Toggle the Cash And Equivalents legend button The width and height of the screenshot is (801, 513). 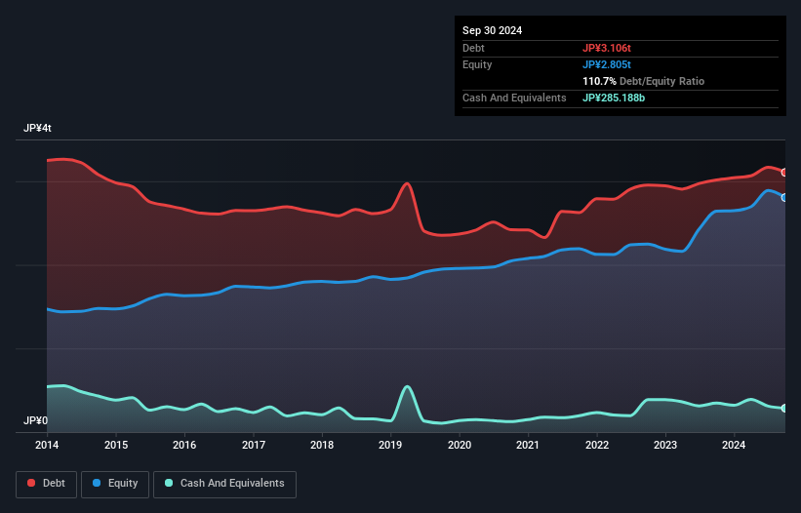(224, 484)
